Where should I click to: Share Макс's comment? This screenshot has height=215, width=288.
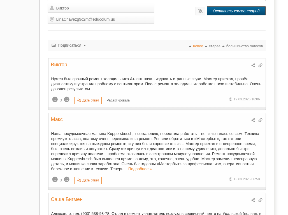pos(253,120)
